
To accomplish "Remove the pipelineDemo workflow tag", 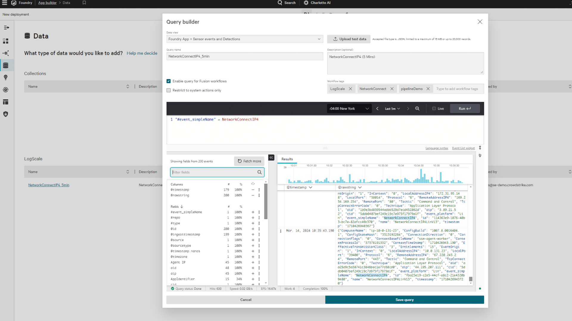I will click(428, 89).
